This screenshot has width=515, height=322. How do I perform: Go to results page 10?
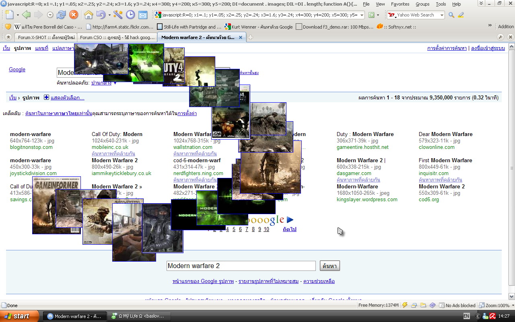coord(266,229)
